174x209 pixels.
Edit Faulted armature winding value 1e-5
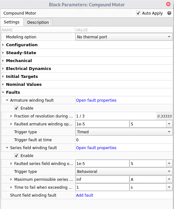tap(102, 124)
